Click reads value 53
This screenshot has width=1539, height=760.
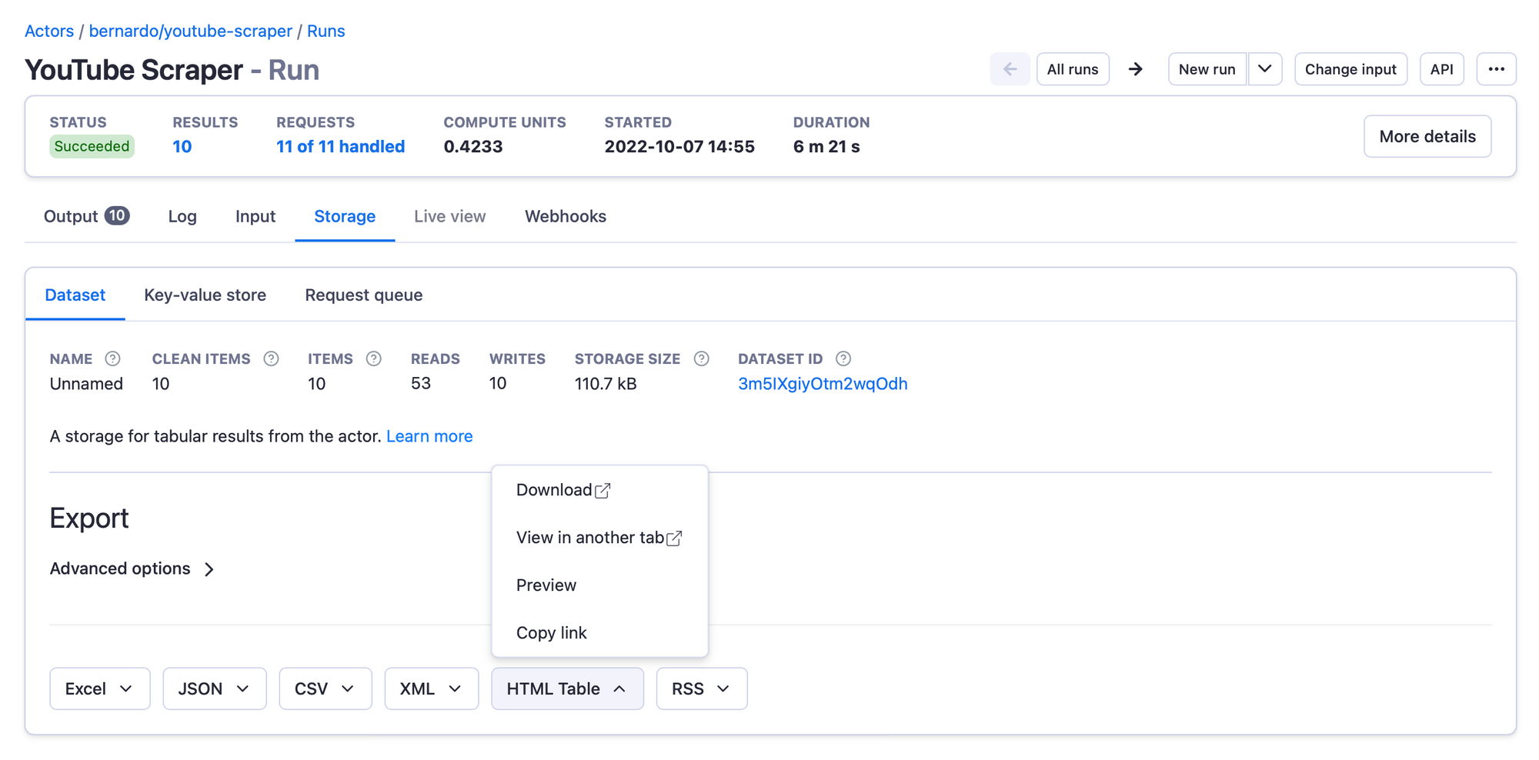point(421,383)
